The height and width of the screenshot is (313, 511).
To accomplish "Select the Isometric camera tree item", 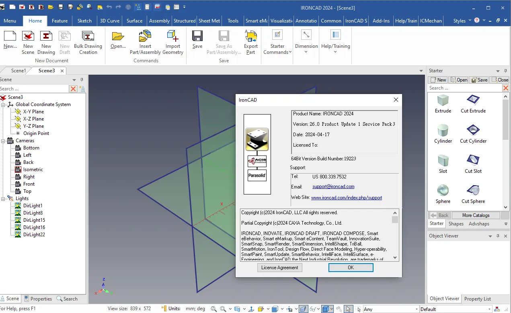I will click(x=33, y=170).
